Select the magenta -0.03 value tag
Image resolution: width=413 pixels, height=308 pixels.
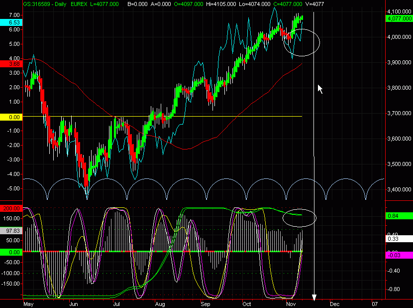pyautogui.click(x=399, y=255)
